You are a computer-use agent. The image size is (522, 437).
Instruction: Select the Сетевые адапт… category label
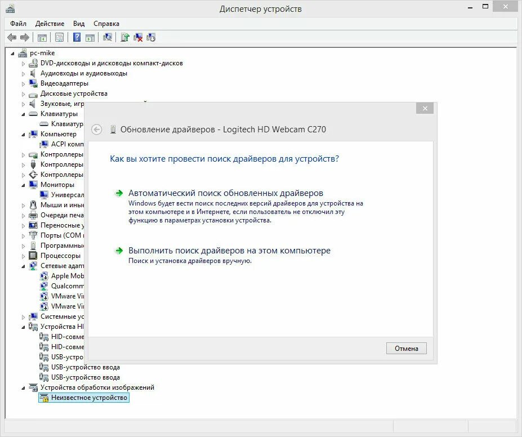pyautogui.click(x=62, y=266)
